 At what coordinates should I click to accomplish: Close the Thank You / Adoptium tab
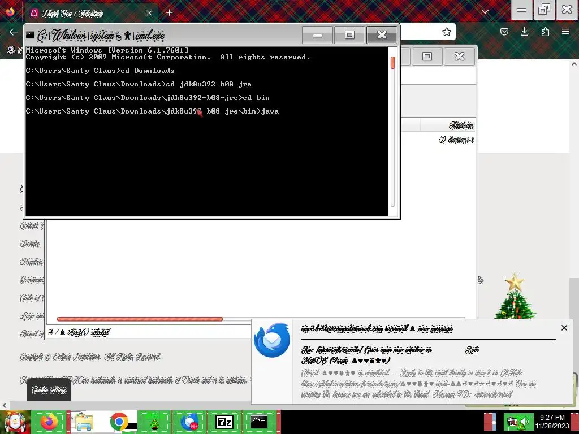coord(149,13)
